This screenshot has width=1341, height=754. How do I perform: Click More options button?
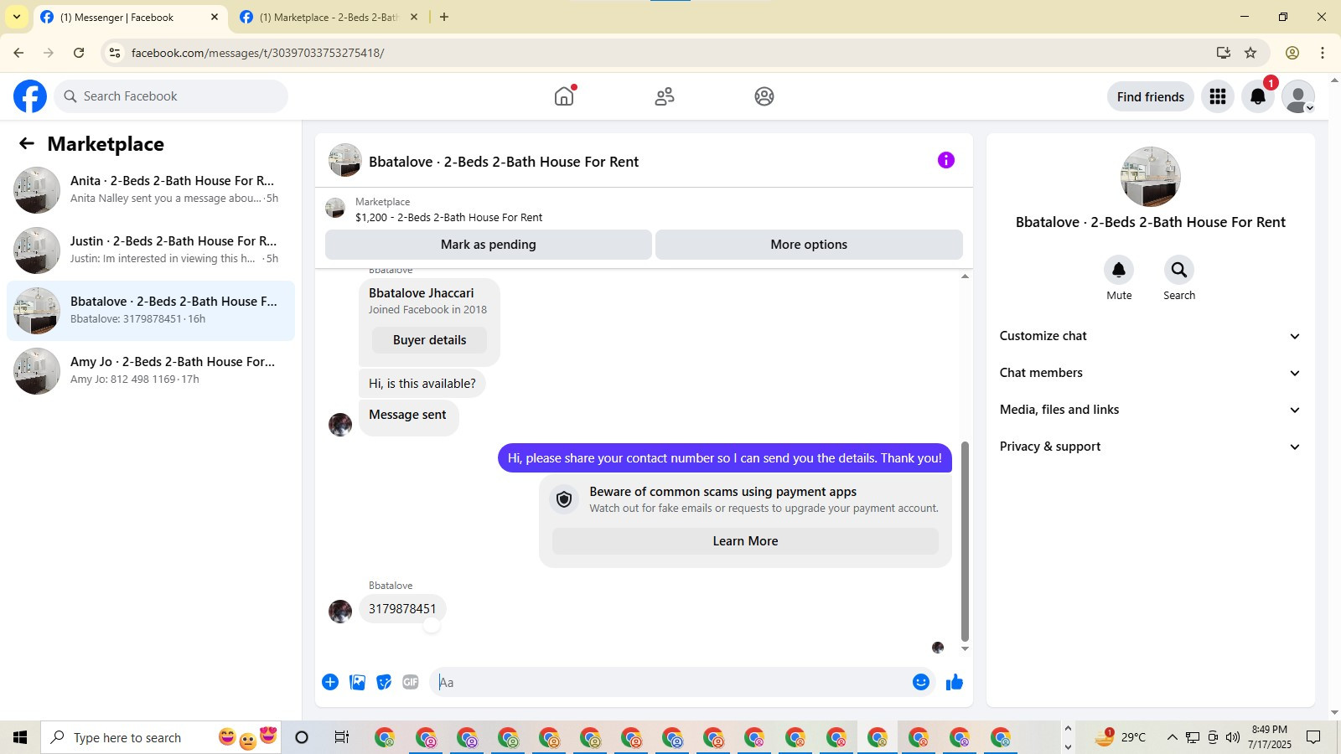[809, 245]
